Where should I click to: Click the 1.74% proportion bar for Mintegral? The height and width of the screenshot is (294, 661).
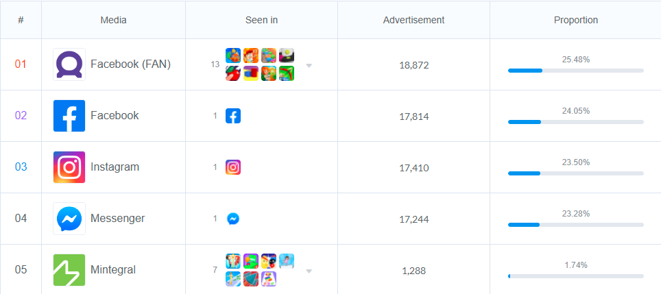tap(575, 276)
